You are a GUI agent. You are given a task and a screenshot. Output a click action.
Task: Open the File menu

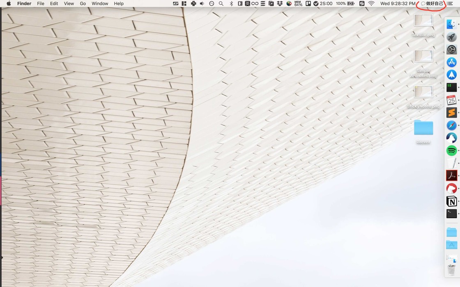pos(41,4)
